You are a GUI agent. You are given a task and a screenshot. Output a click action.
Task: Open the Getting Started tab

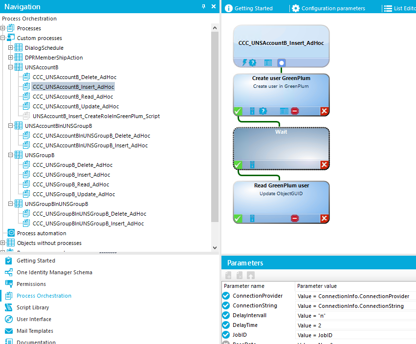click(255, 8)
